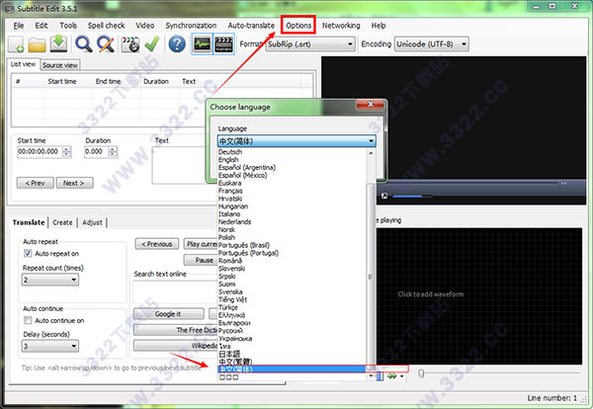
Task: Open the File menu
Action: 19,26
